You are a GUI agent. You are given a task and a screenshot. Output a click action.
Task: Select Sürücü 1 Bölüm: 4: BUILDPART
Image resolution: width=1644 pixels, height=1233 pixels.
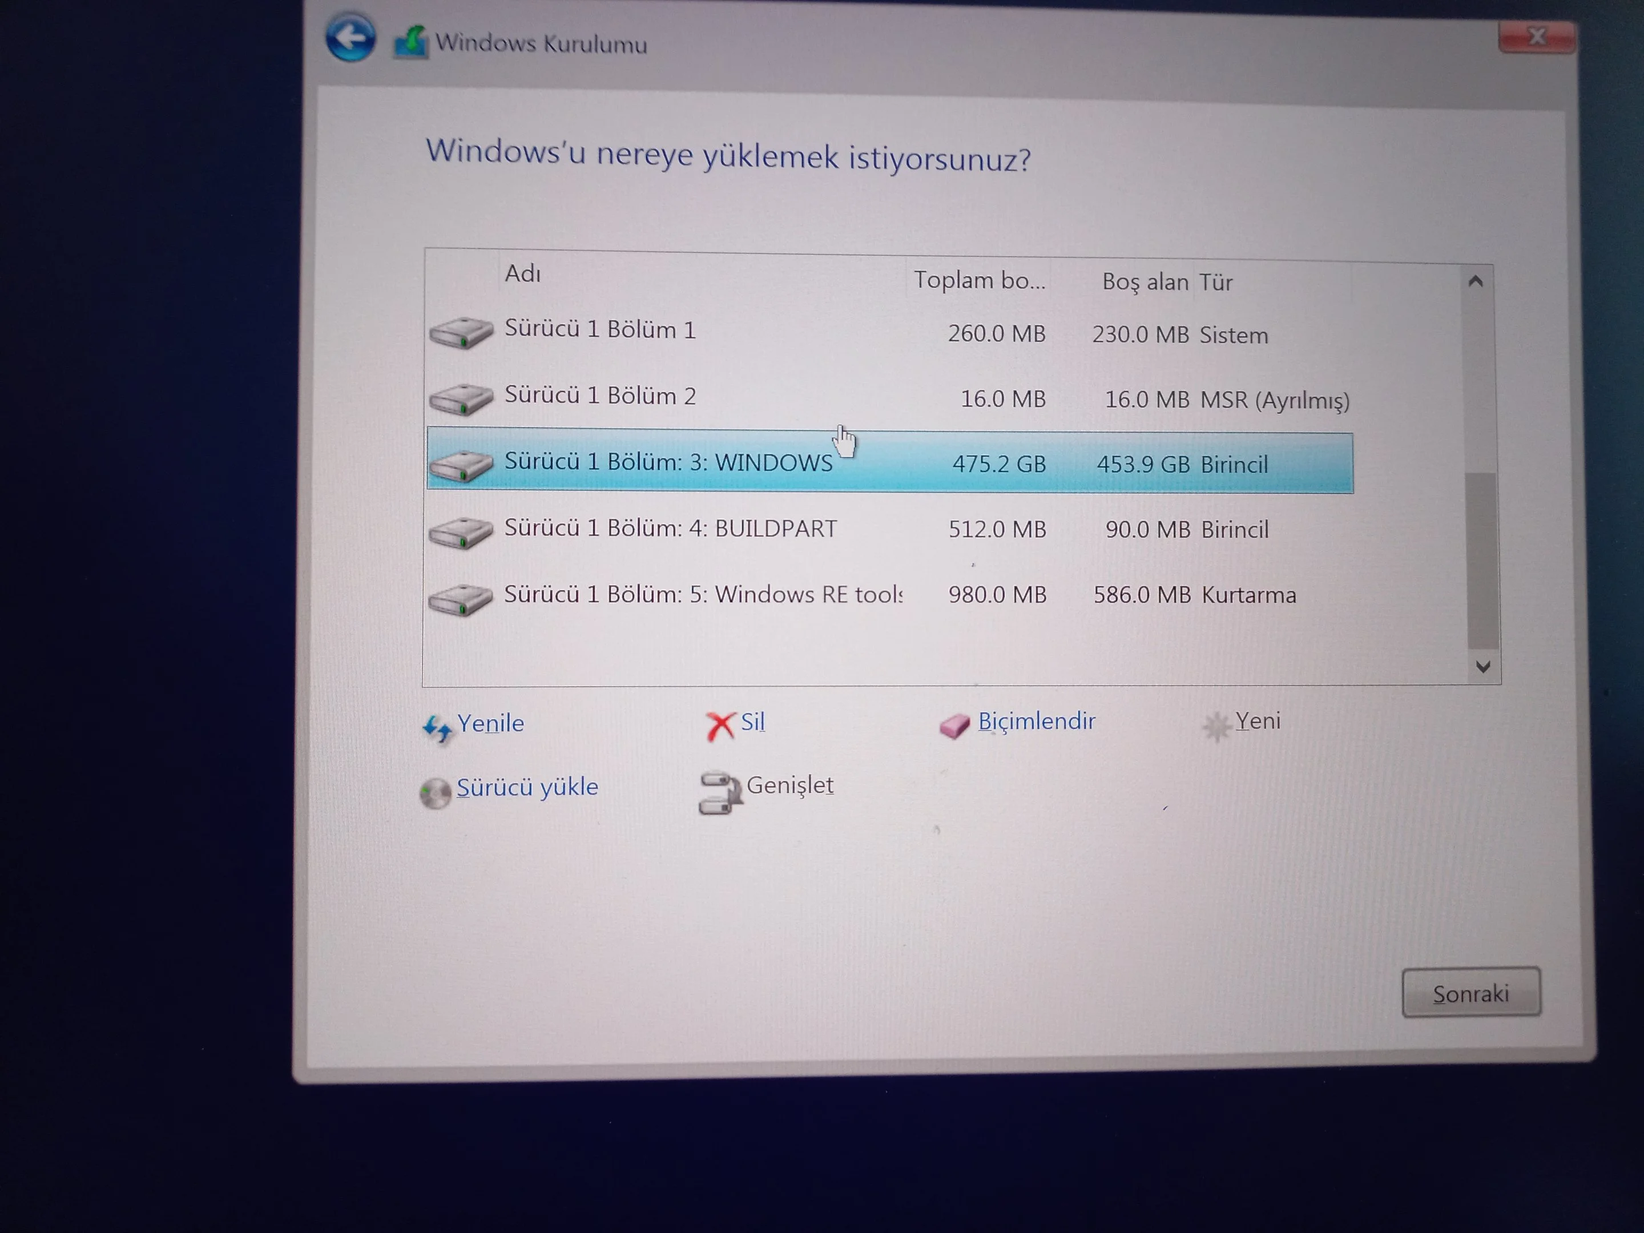coord(889,529)
